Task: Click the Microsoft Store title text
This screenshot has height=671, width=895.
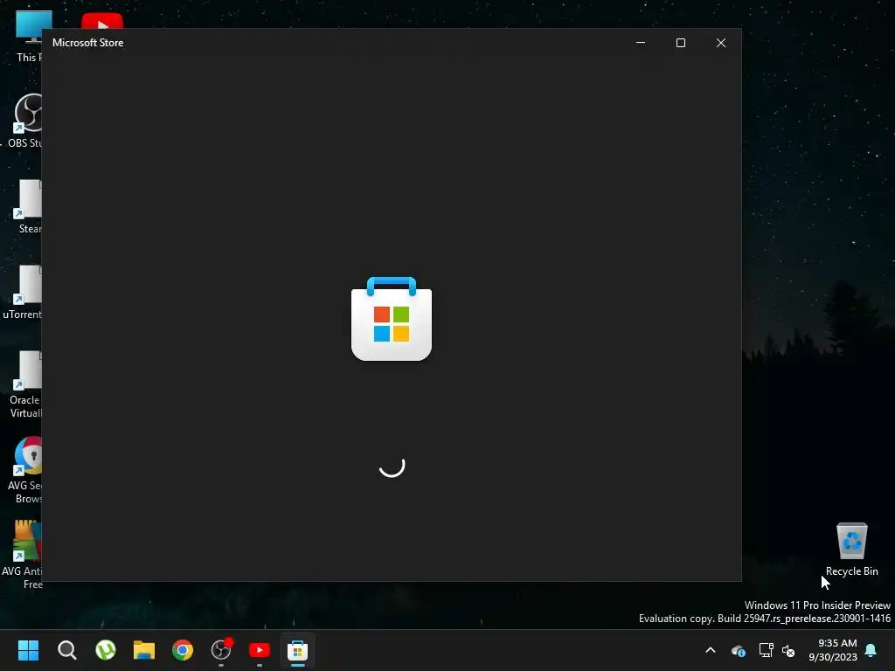Action: 88,43
